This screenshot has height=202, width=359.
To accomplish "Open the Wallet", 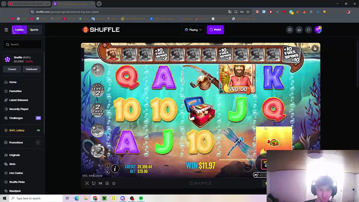I will 215,30.
